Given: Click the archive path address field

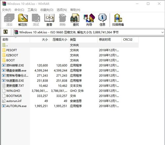Looking at the screenshot, I should click(89, 32).
